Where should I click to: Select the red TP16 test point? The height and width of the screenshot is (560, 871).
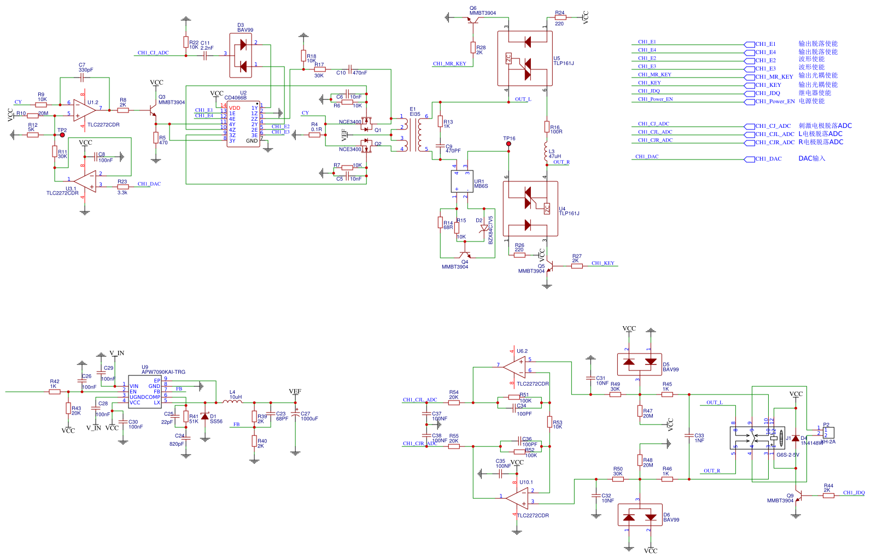coord(508,144)
